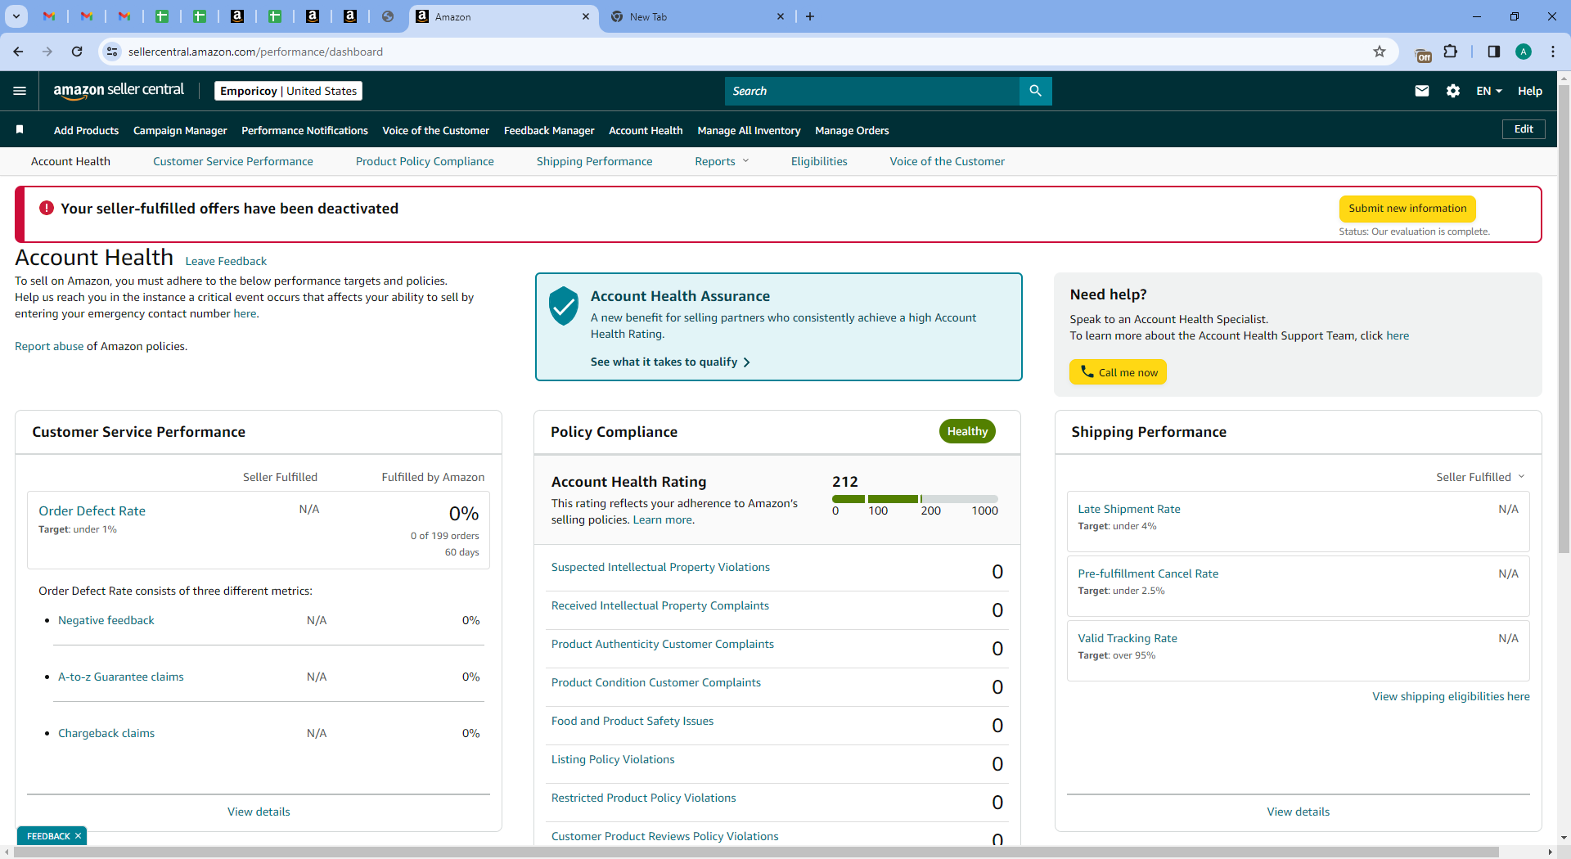The height and width of the screenshot is (859, 1571).
Task: Click the Edit button in nav bar
Action: point(1524,129)
